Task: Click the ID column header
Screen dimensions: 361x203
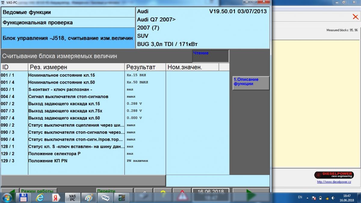Action: [x=14, y=67]
